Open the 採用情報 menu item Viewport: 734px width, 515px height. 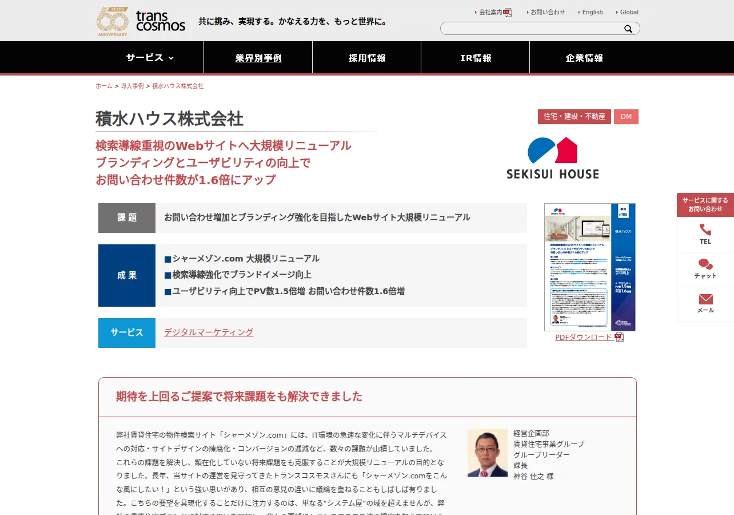coord(367,58)
